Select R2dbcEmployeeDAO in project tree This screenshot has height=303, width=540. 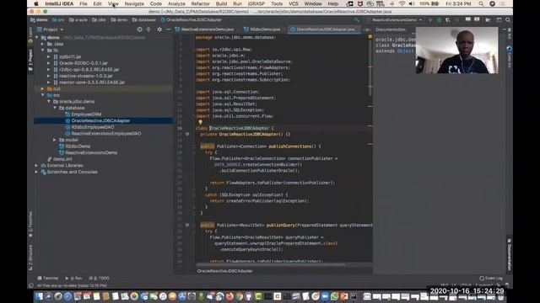pos(92,127)
